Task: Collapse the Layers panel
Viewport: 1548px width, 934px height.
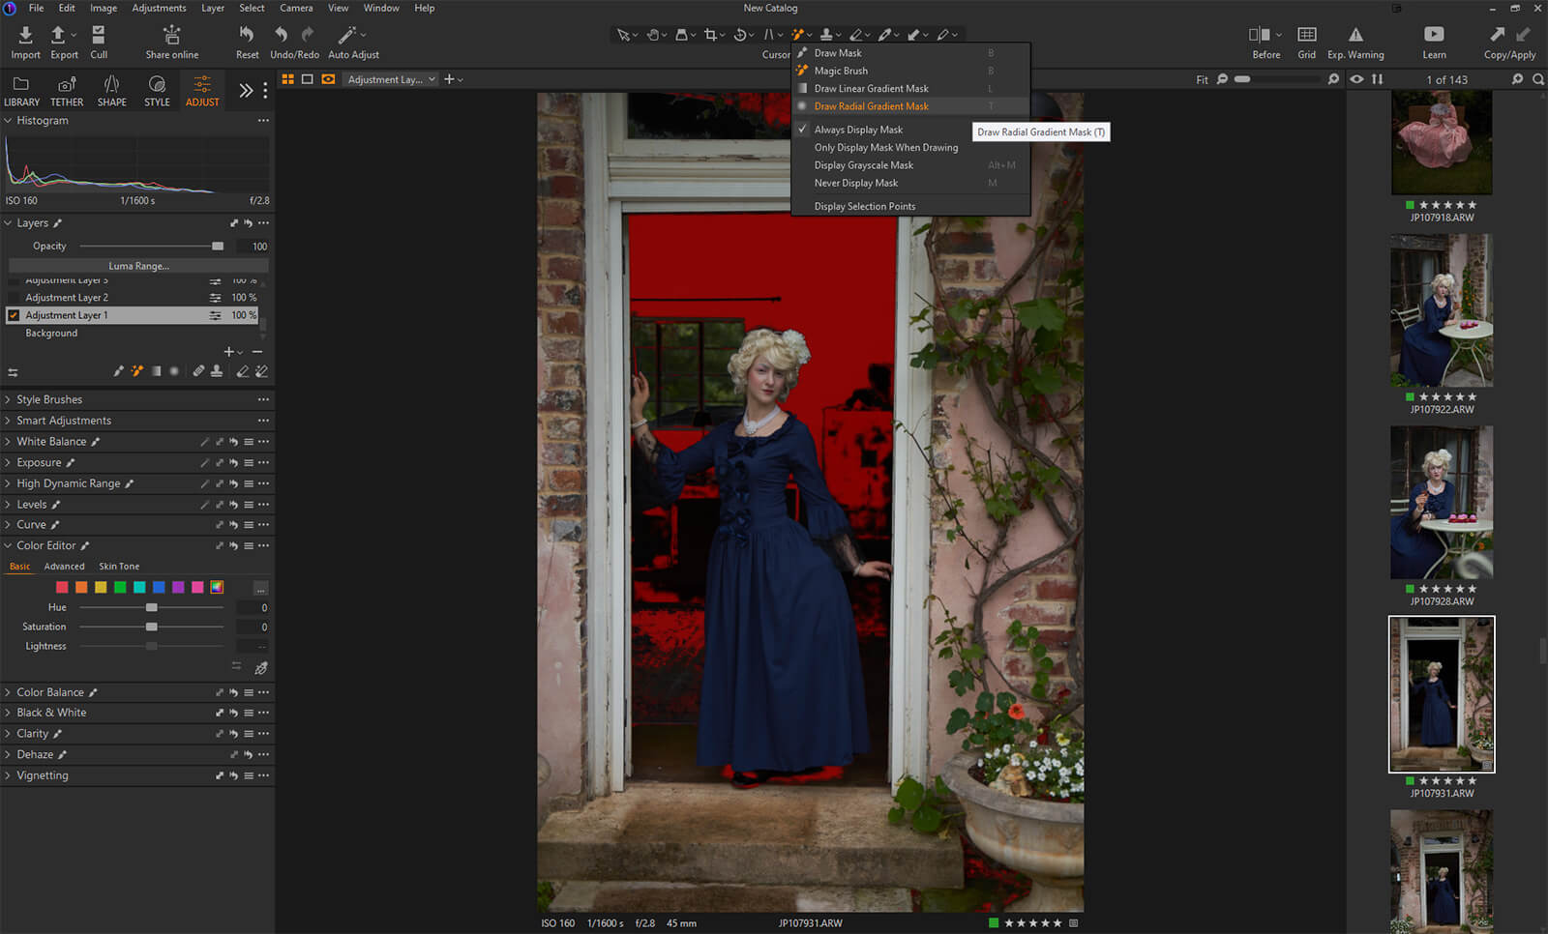Action: click(x=8, y=223)
